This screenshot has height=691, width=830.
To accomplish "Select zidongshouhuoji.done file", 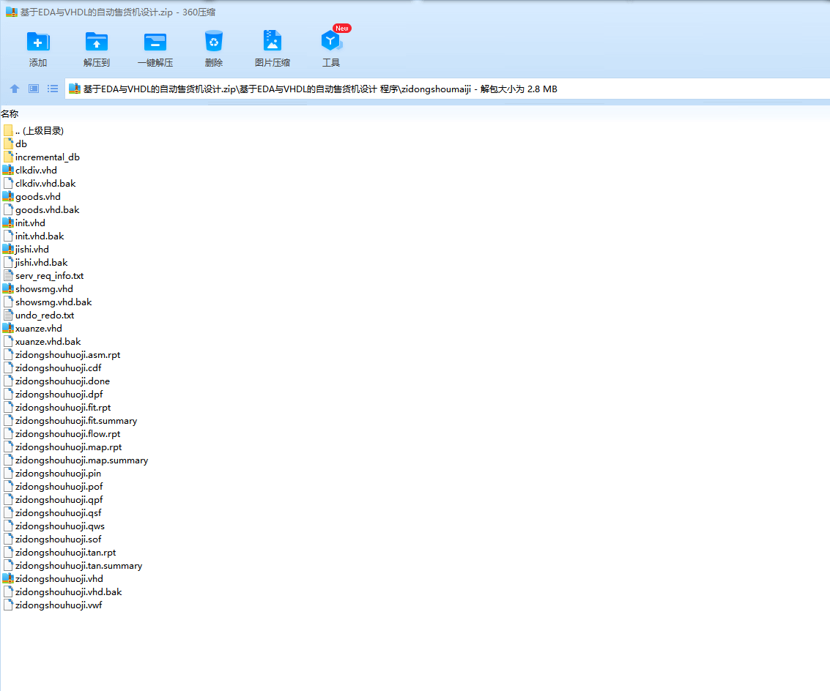I will (56, 381).
